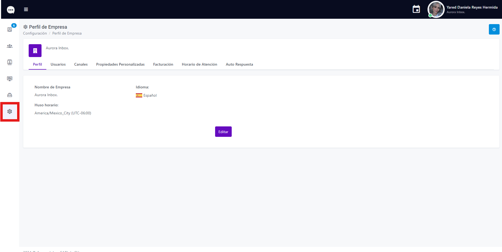This screenshot has height=252, width=502.
Task: Open the settings gear sidebar icon
Action: pos(10,111)
